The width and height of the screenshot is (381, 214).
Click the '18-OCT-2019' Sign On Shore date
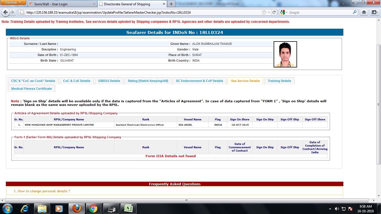[x=240, y=125]
